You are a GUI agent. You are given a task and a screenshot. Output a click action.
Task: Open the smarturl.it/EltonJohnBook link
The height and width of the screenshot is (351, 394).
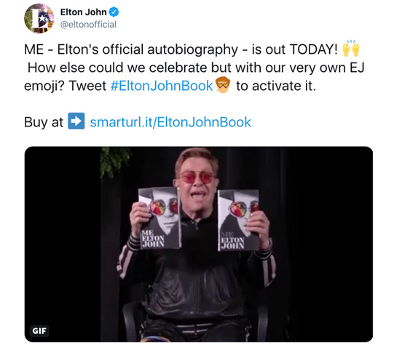click(x=170, y=122)
